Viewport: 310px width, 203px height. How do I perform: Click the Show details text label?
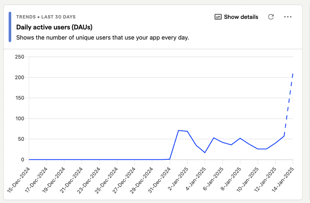coord(241,17)
